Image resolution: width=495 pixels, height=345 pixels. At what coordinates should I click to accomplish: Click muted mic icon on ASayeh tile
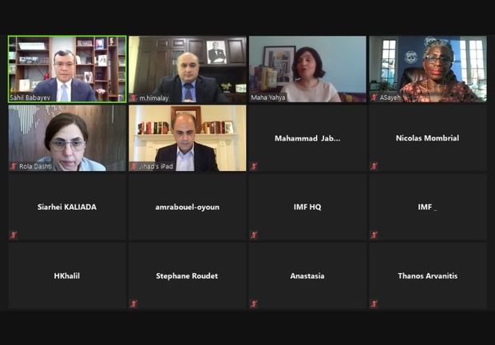point(374,97)
